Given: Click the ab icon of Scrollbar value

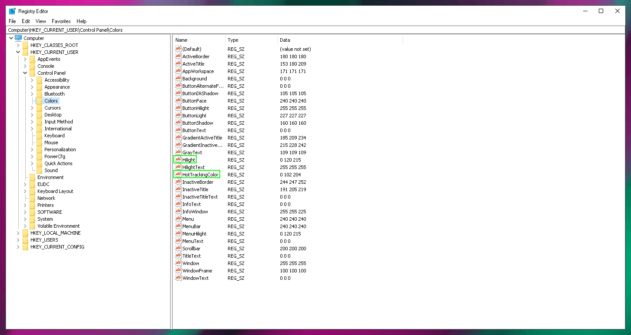Looking at the screenshot, I should (x=178, y=249).
